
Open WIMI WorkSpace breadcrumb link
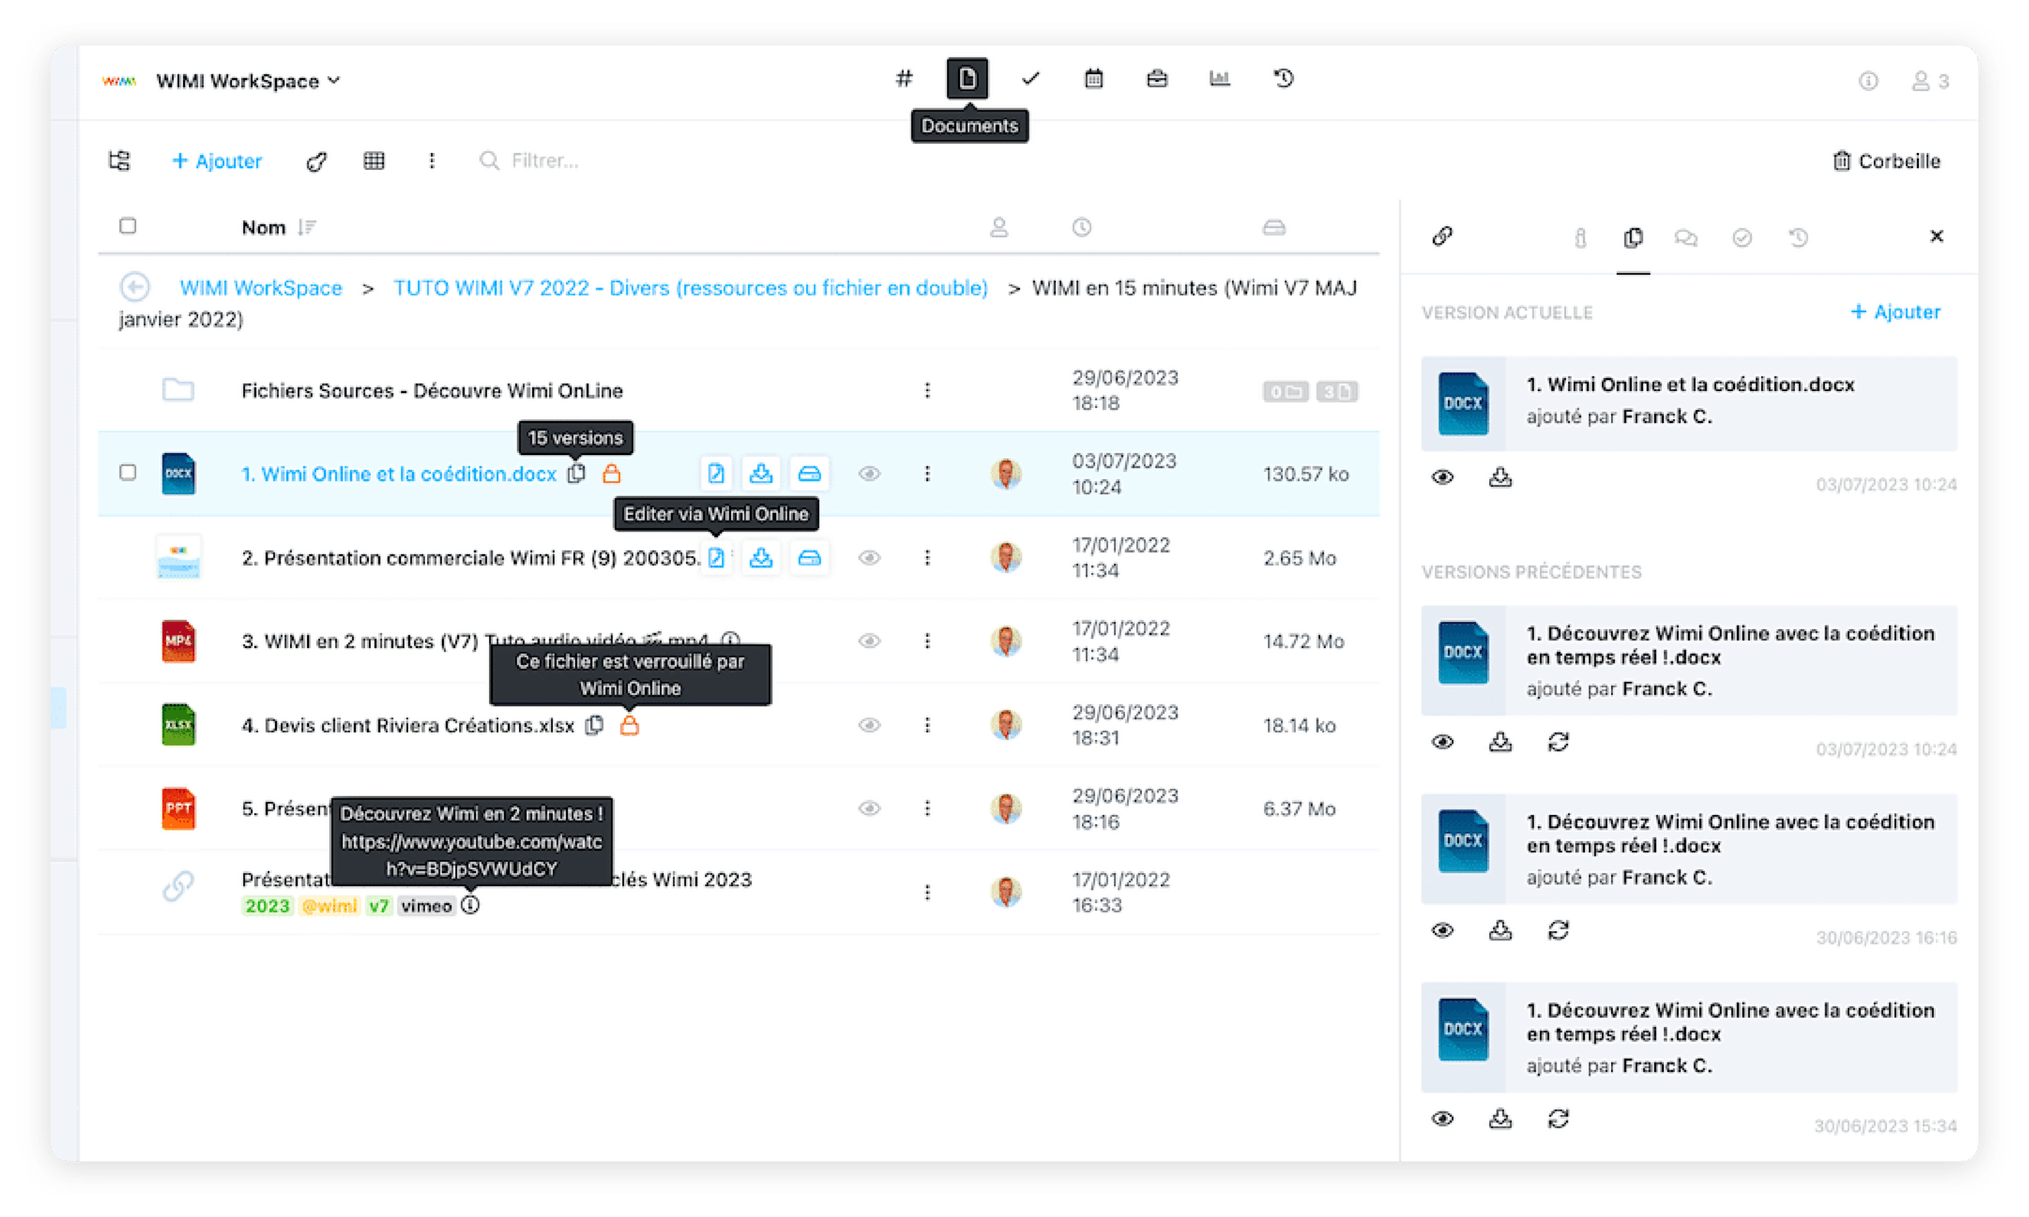click(x=260, y=288)
